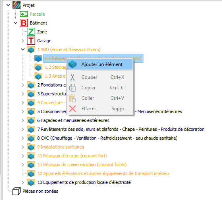Select 6 Façades et menuiseries extérieures
Image resolution: width=222 pixels, height=200 pixels.
point(73,120)
